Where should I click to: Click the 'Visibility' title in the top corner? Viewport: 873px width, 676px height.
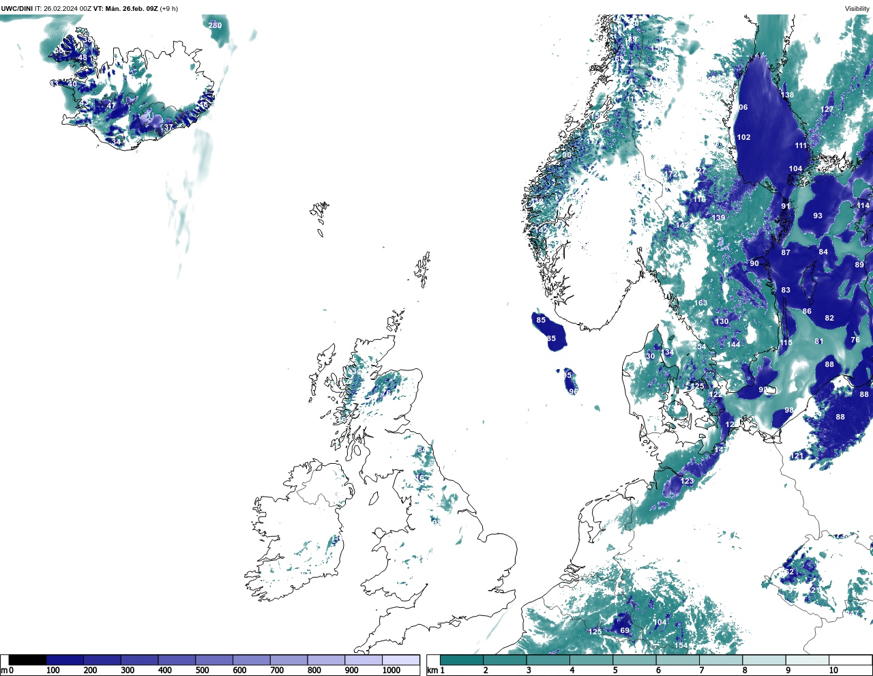coord(857,8)
